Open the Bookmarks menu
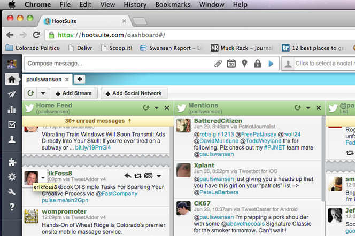 [x=173, y=4]
